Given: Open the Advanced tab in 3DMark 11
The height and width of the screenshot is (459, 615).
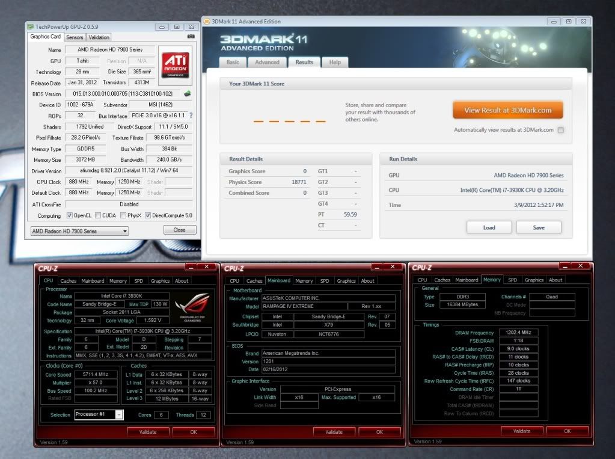Looking at the screenshot, I should [x=267, y=62].
